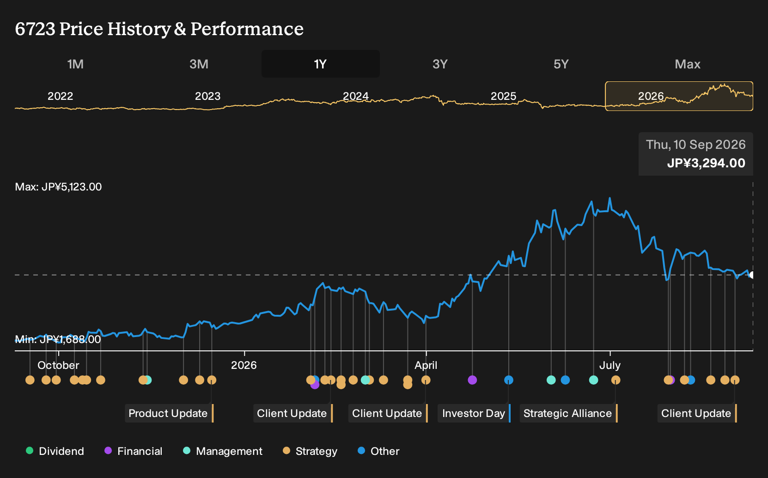This screenshot has width=768, height=478.
Task: Click the "Thu, 10 Sep 2026" tooltip date
Action: 696,145
